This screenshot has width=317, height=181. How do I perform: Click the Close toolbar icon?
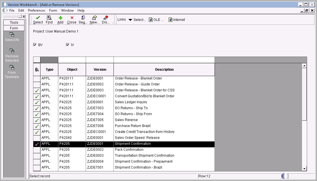72,19
